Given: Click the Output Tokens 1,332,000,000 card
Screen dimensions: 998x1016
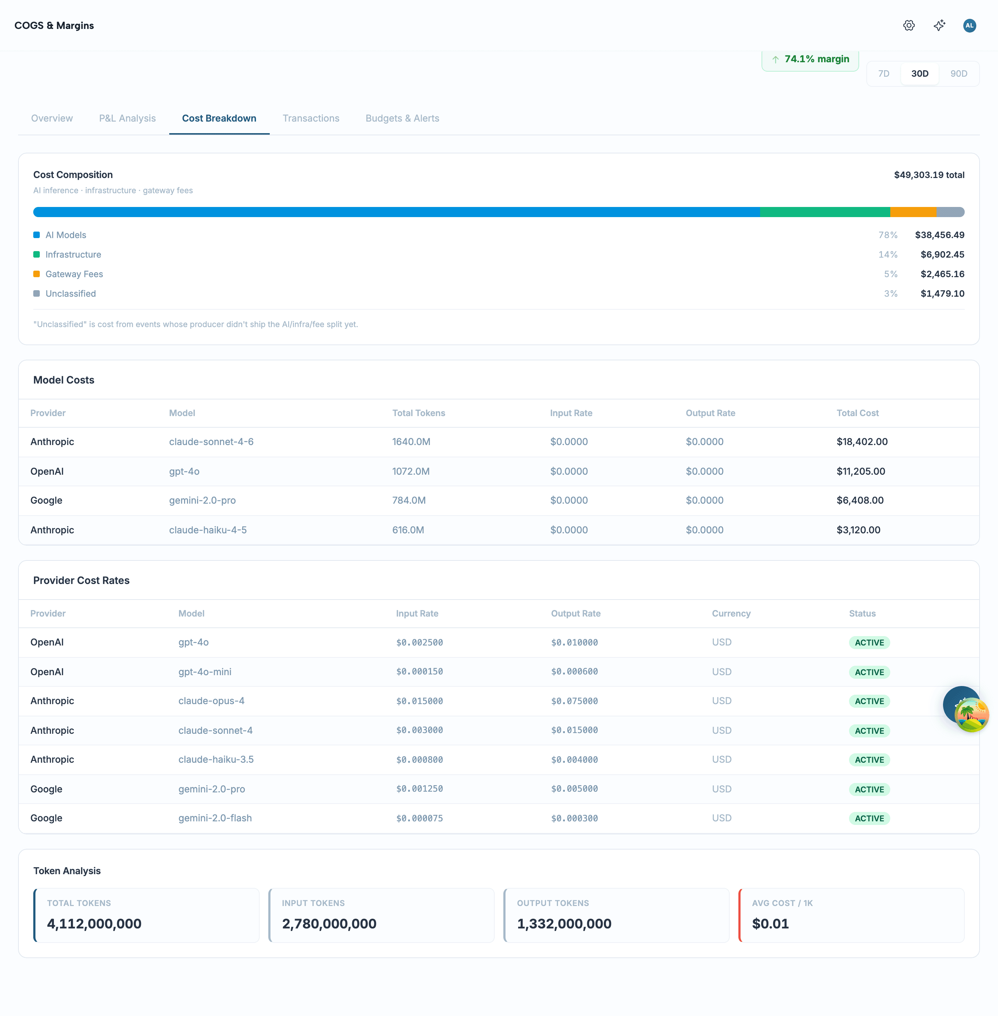Looking at the screenshot, I should pos(617,915).
